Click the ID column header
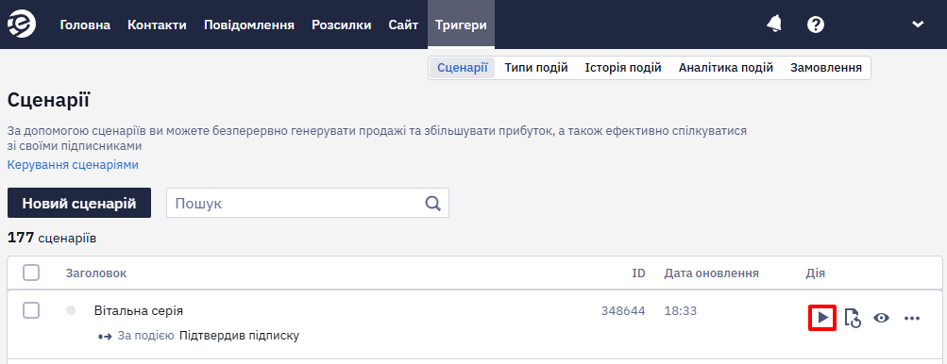The height and width of the screenshot is (364, 947). [638, 273]
